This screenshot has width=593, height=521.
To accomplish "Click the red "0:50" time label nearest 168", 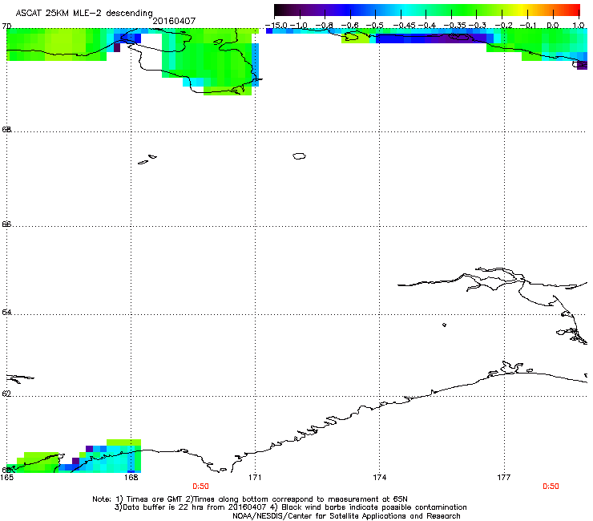I will pyautogui.click(x=200, y=487).
